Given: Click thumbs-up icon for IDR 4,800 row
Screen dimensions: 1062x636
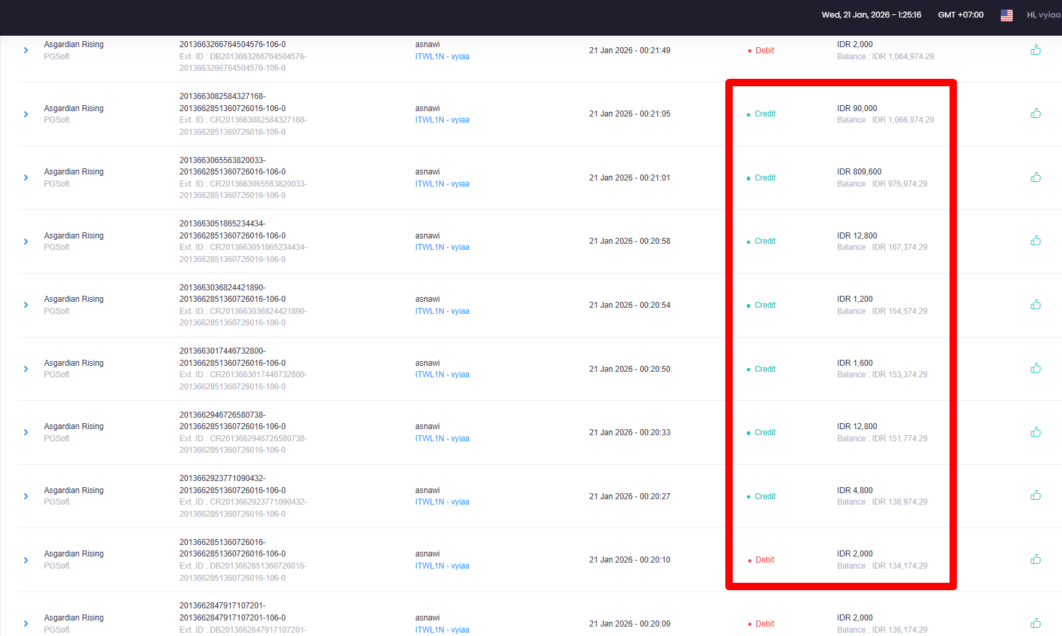Looking at the screenshot, I should [x=1036, y=495].
